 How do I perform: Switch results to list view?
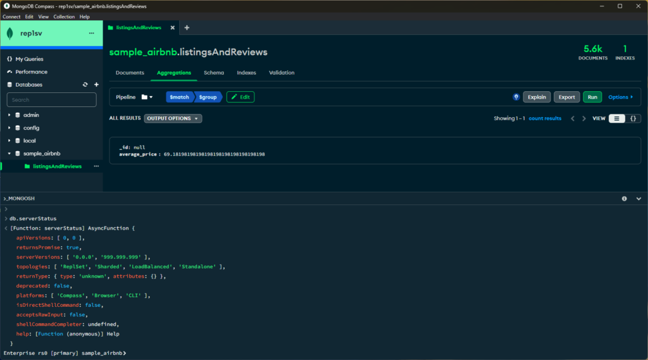(616, 118)
